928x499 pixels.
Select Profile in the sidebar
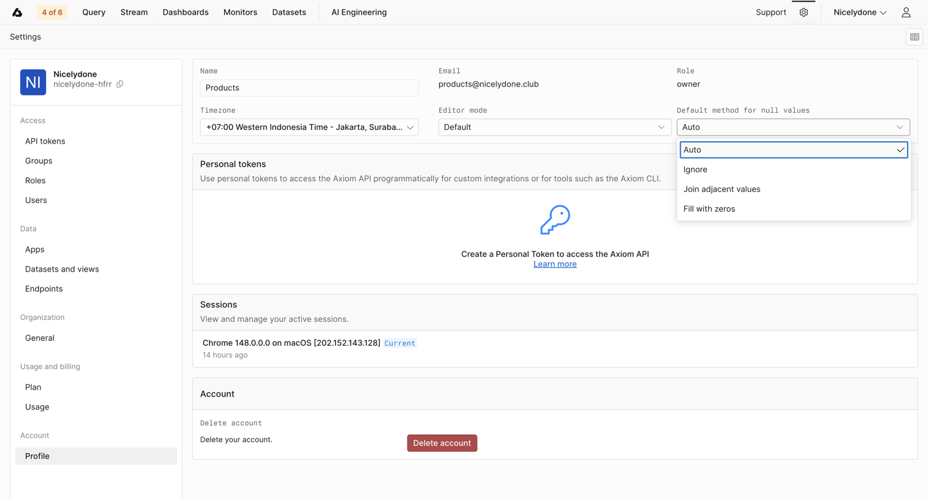point(96,456)
